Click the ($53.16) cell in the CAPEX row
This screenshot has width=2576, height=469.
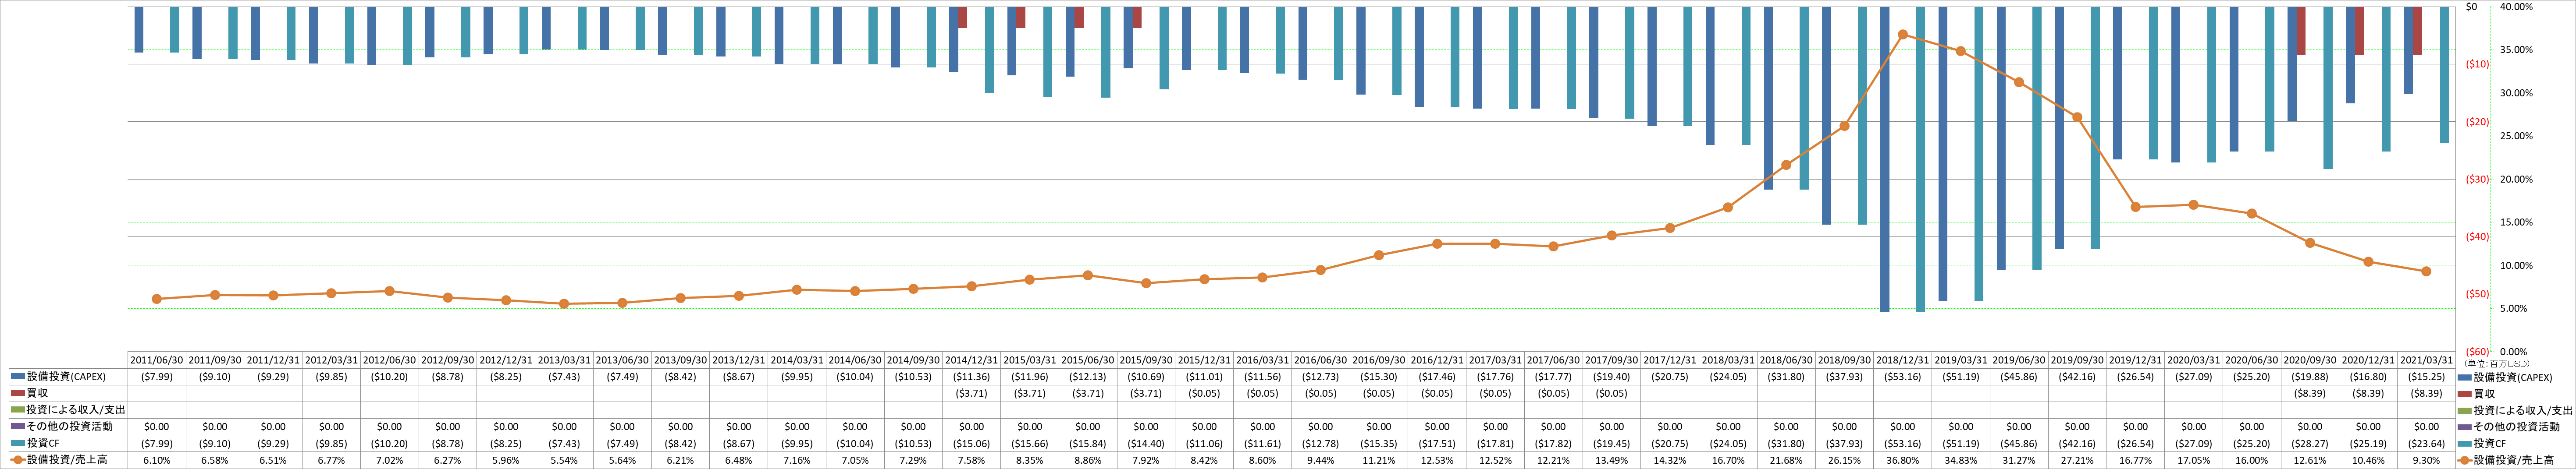coord(1902,377)
